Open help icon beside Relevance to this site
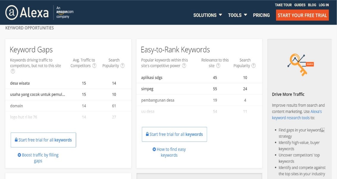Image resolution: width=337 pixels, height=179 pixels. click(218, 66)
